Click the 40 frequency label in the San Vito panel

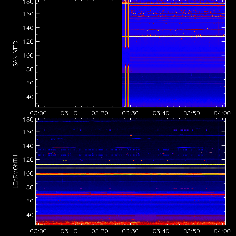(30, 97)
